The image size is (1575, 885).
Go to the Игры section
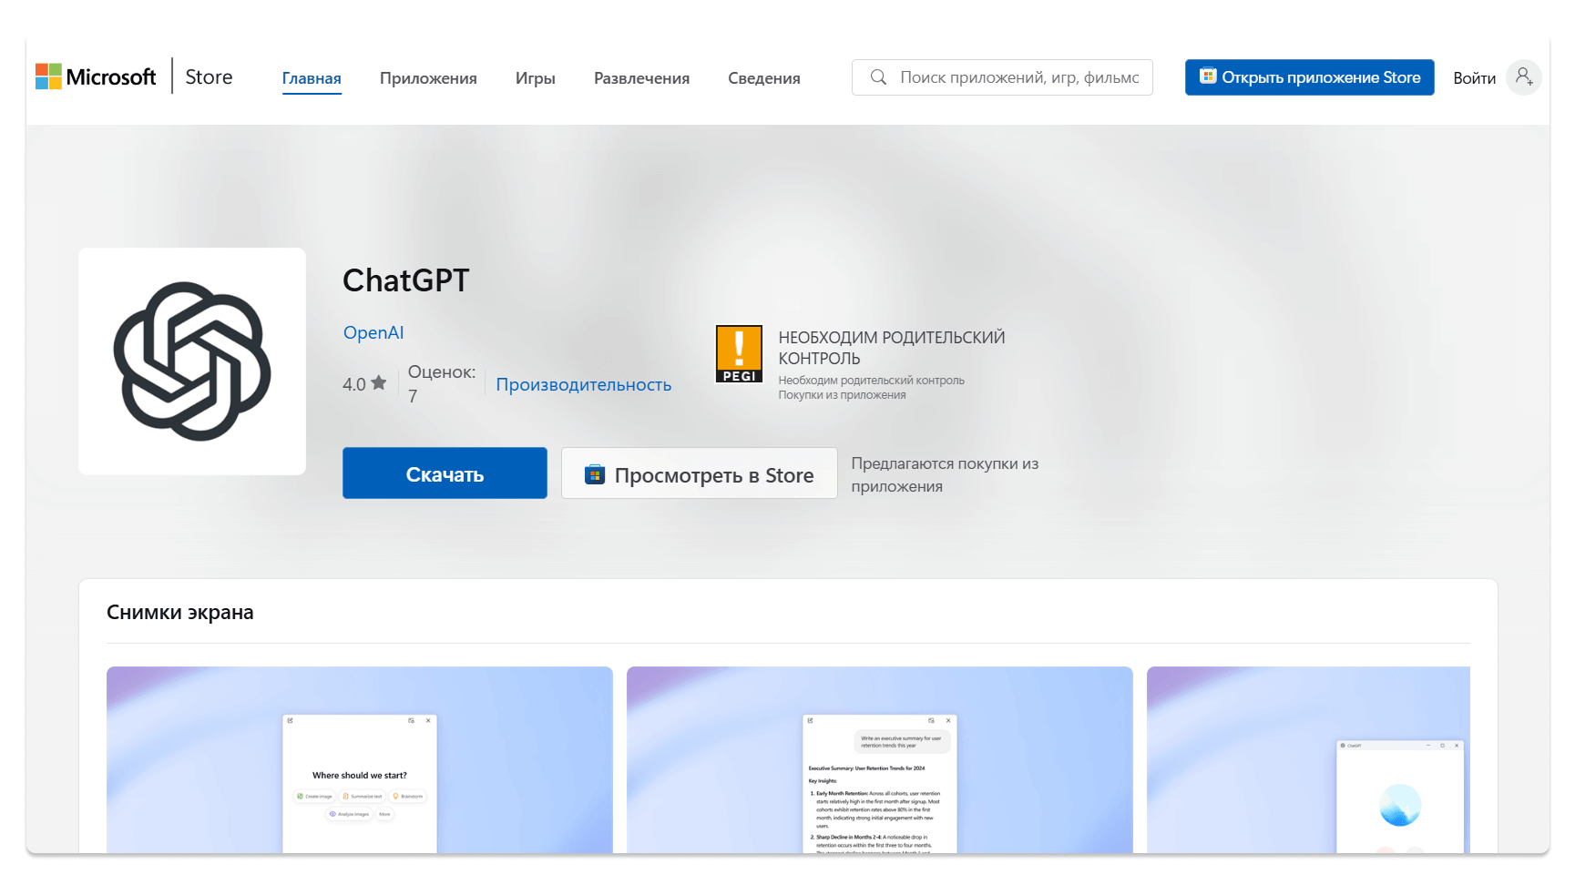point(536,78)
